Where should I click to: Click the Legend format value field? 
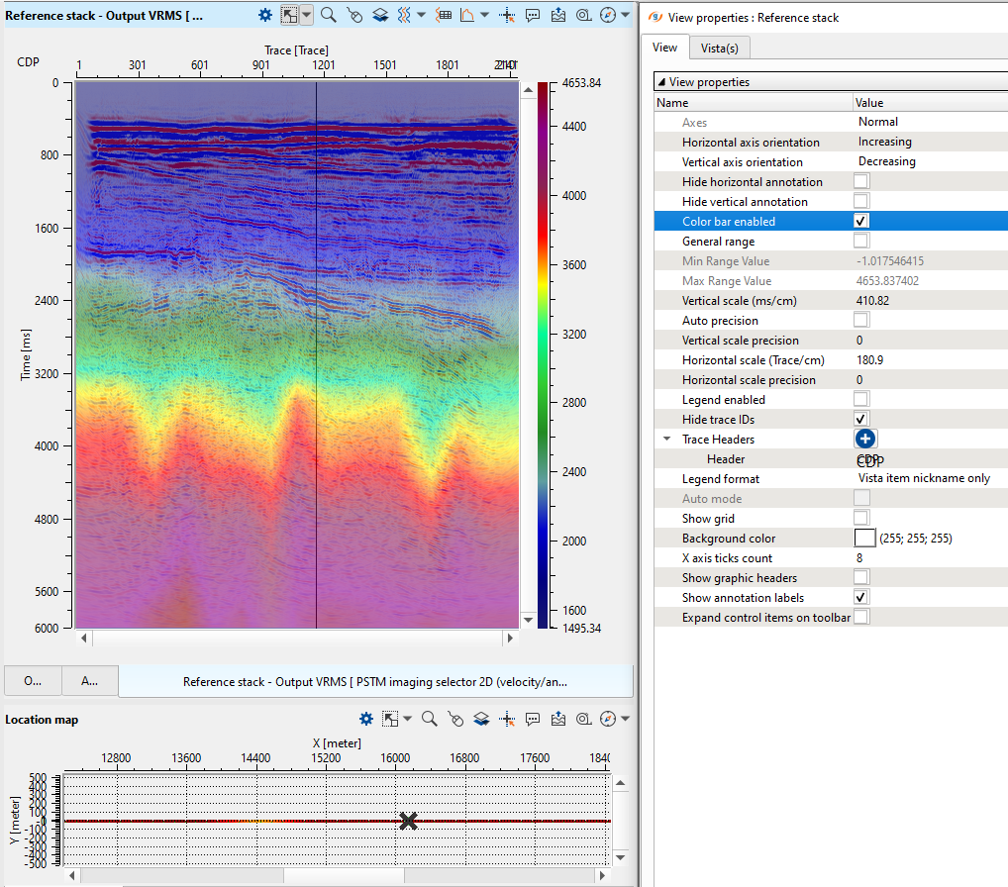click(x=924, y=479)
